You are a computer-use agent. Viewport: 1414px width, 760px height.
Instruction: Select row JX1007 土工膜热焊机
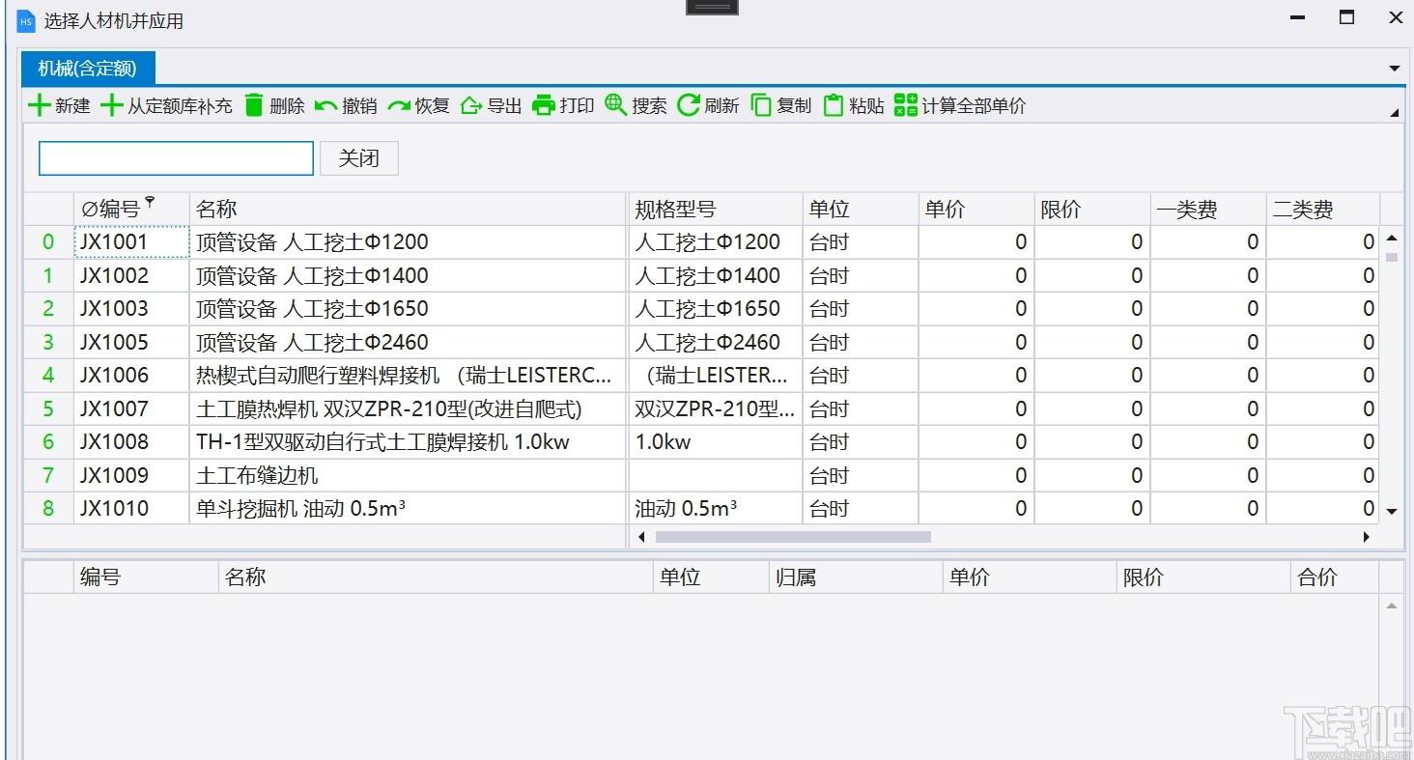[x=701, y=408]
